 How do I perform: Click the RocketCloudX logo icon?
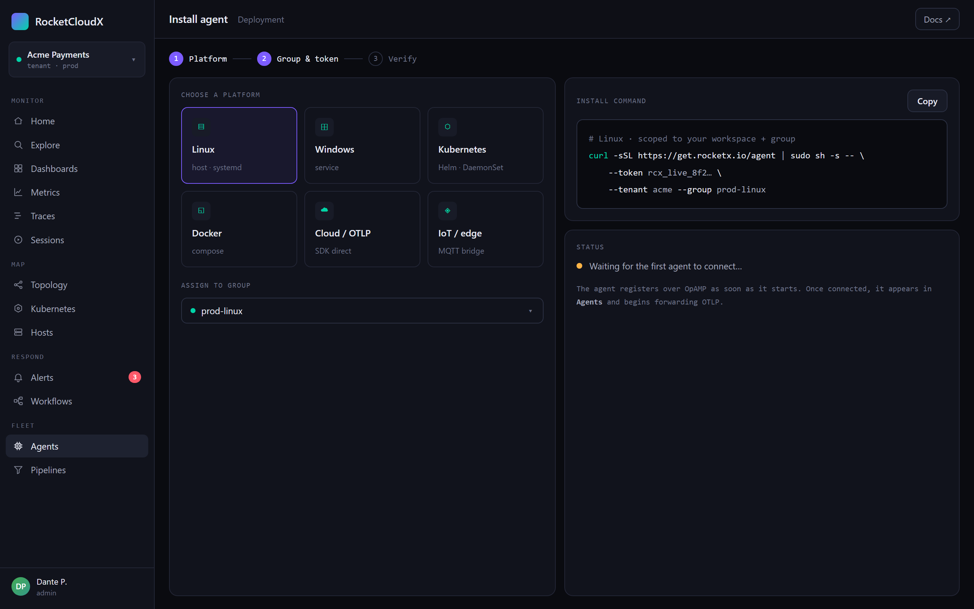click(x=20, y=21)
